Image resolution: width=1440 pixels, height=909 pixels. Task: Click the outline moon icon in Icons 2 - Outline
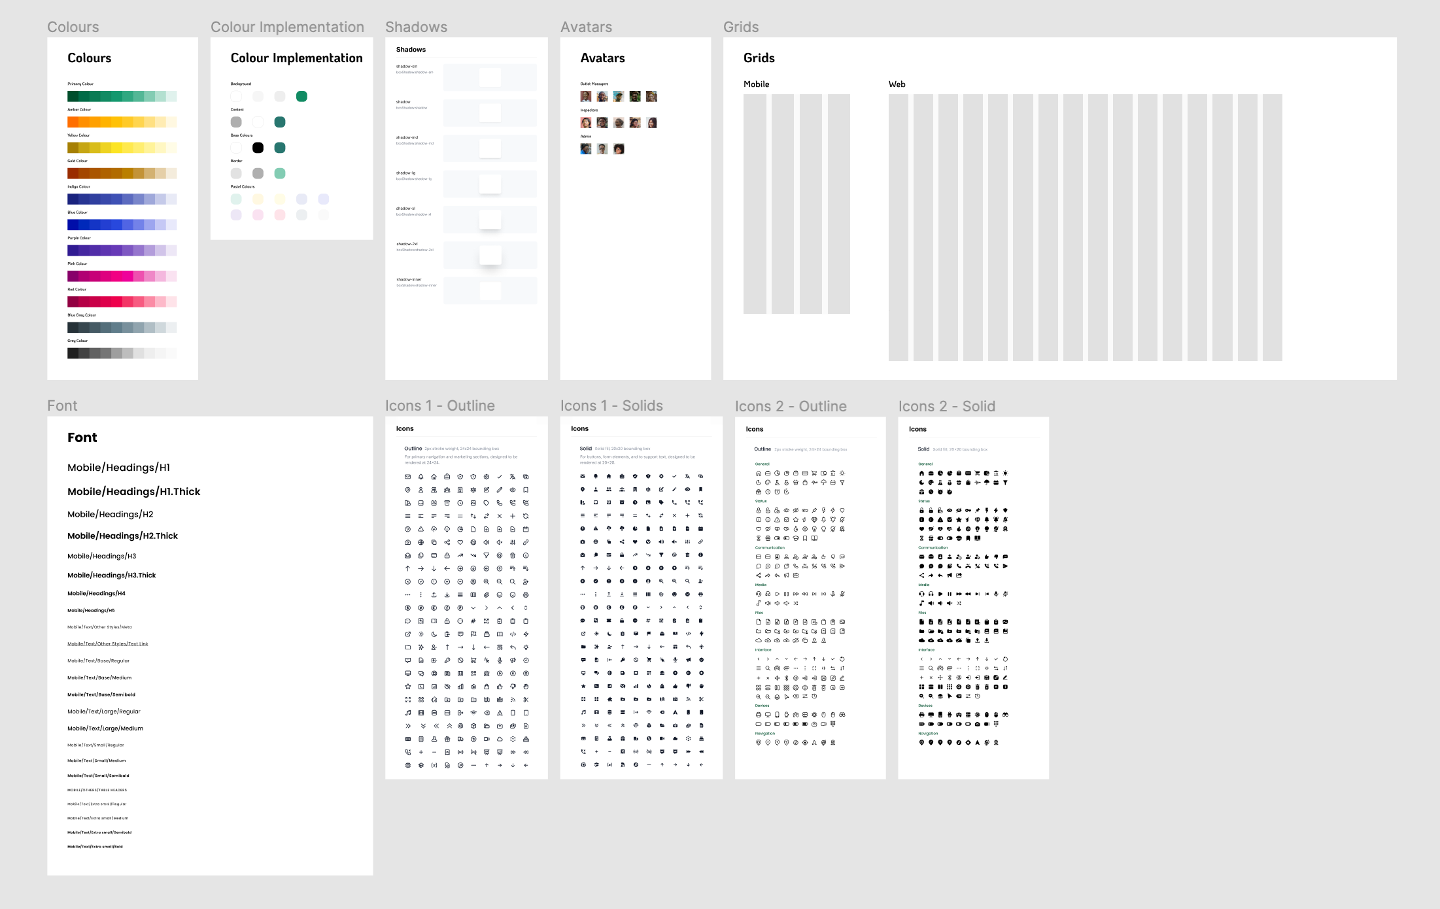click(759, 483)
